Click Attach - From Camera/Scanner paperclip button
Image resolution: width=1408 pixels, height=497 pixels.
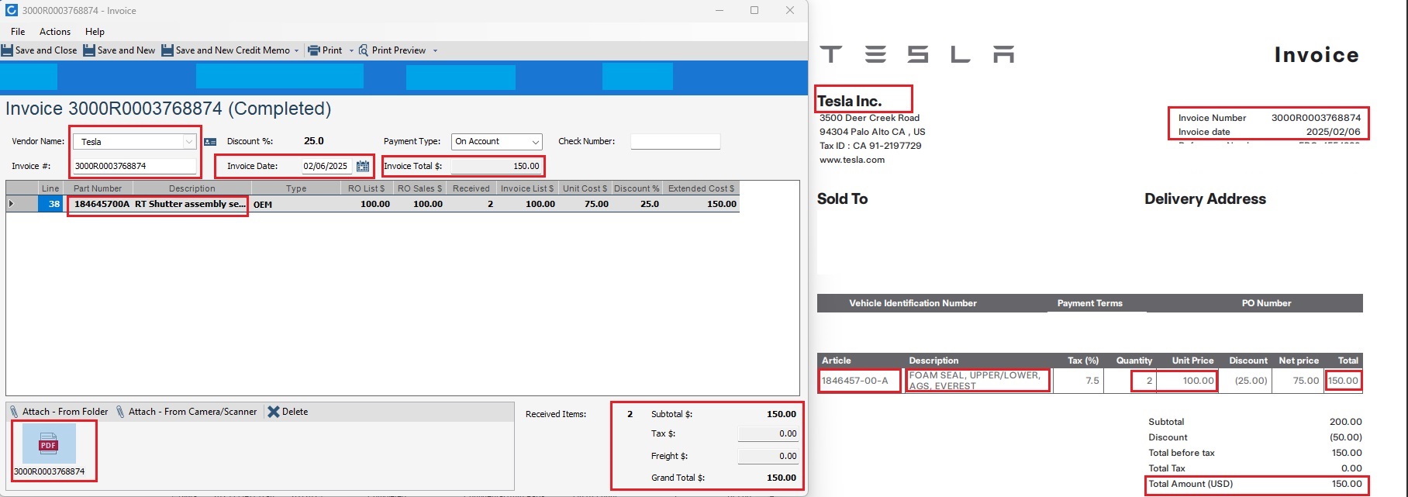[x=186, y=412]
